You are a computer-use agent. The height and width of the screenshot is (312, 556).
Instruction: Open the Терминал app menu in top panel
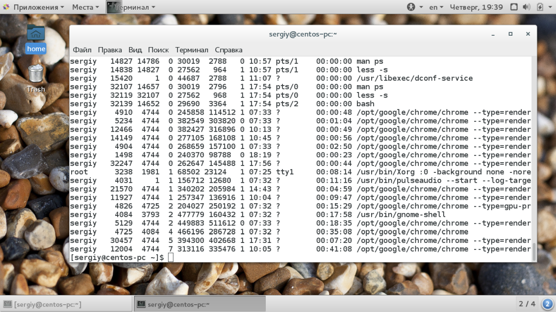pyautogui.click(x=131, y=7)
